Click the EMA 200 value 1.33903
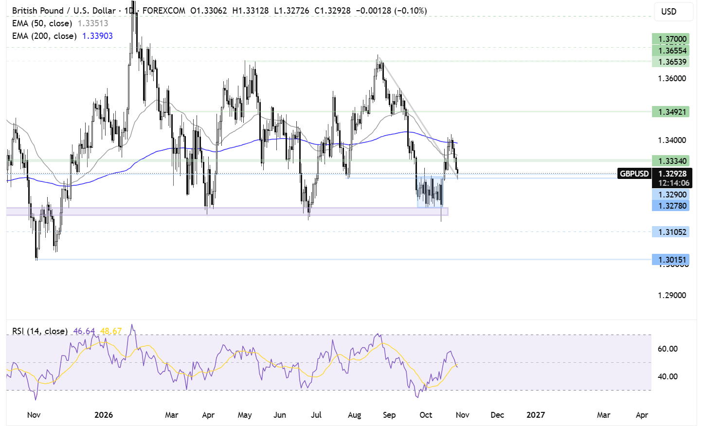Image resolution: width=704 pixels, height=426 pixels. (97, 35)
